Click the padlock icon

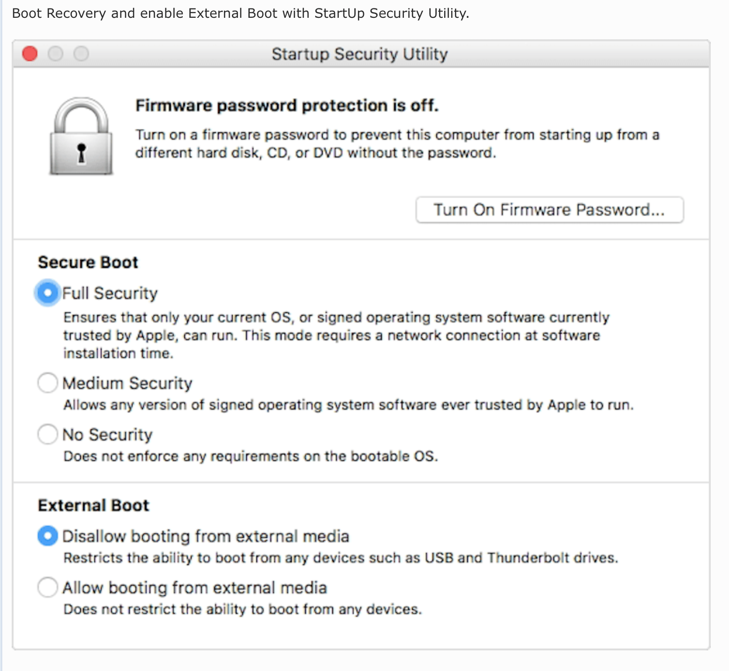[x=81, y=136]
